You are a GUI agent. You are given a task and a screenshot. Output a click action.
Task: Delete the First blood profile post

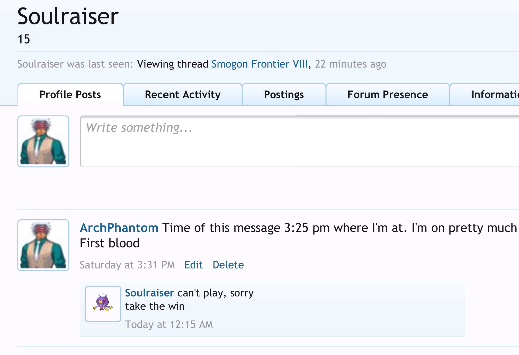(228, 265)
